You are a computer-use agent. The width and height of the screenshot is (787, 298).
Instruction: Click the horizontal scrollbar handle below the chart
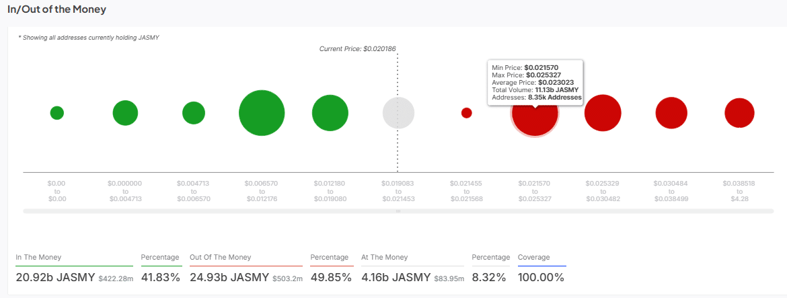coord(398,211)
